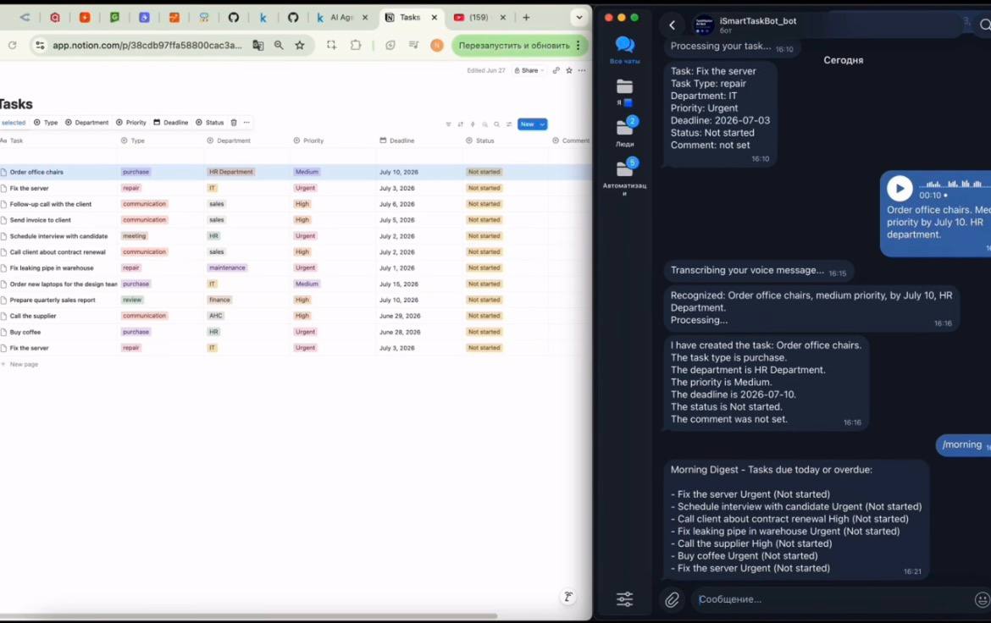The image size is (991, 623).
Task: Switch to the YouTube (159) browser tab
Action: (478, 18)
